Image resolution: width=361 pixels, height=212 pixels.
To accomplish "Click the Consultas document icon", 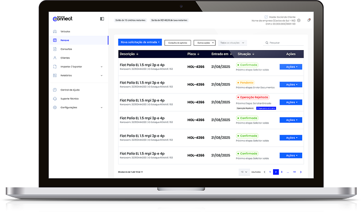I will (55, 49).
